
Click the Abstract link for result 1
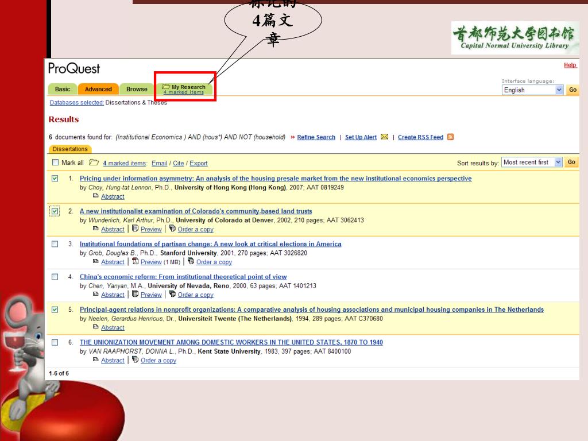113,196
